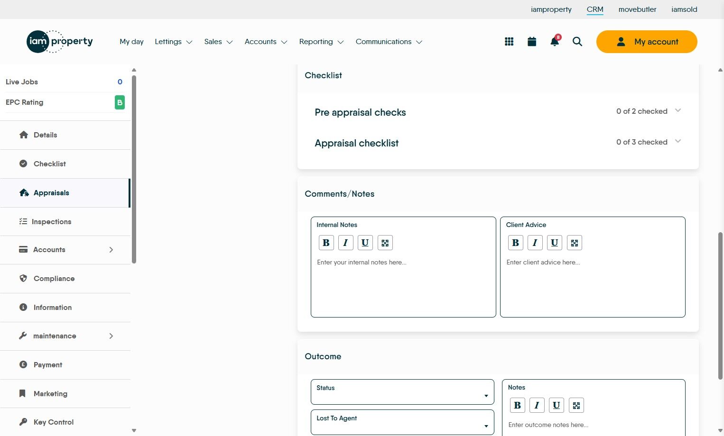The image size is (724, 436).
Task: Toggle bold in Internal Notes
Action: (x=326, y=243)
